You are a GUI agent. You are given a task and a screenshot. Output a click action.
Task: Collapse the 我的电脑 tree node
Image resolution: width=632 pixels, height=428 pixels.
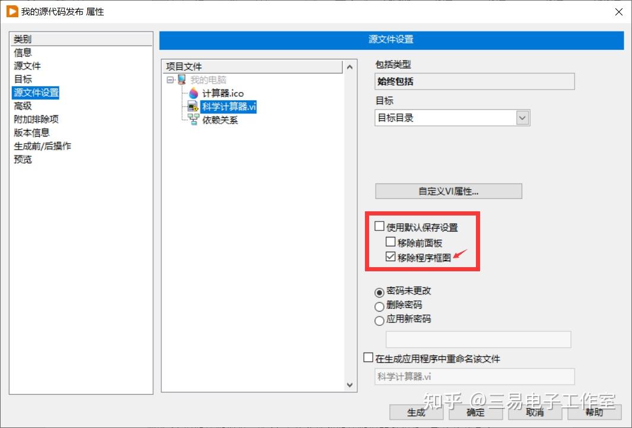point(170,80)
